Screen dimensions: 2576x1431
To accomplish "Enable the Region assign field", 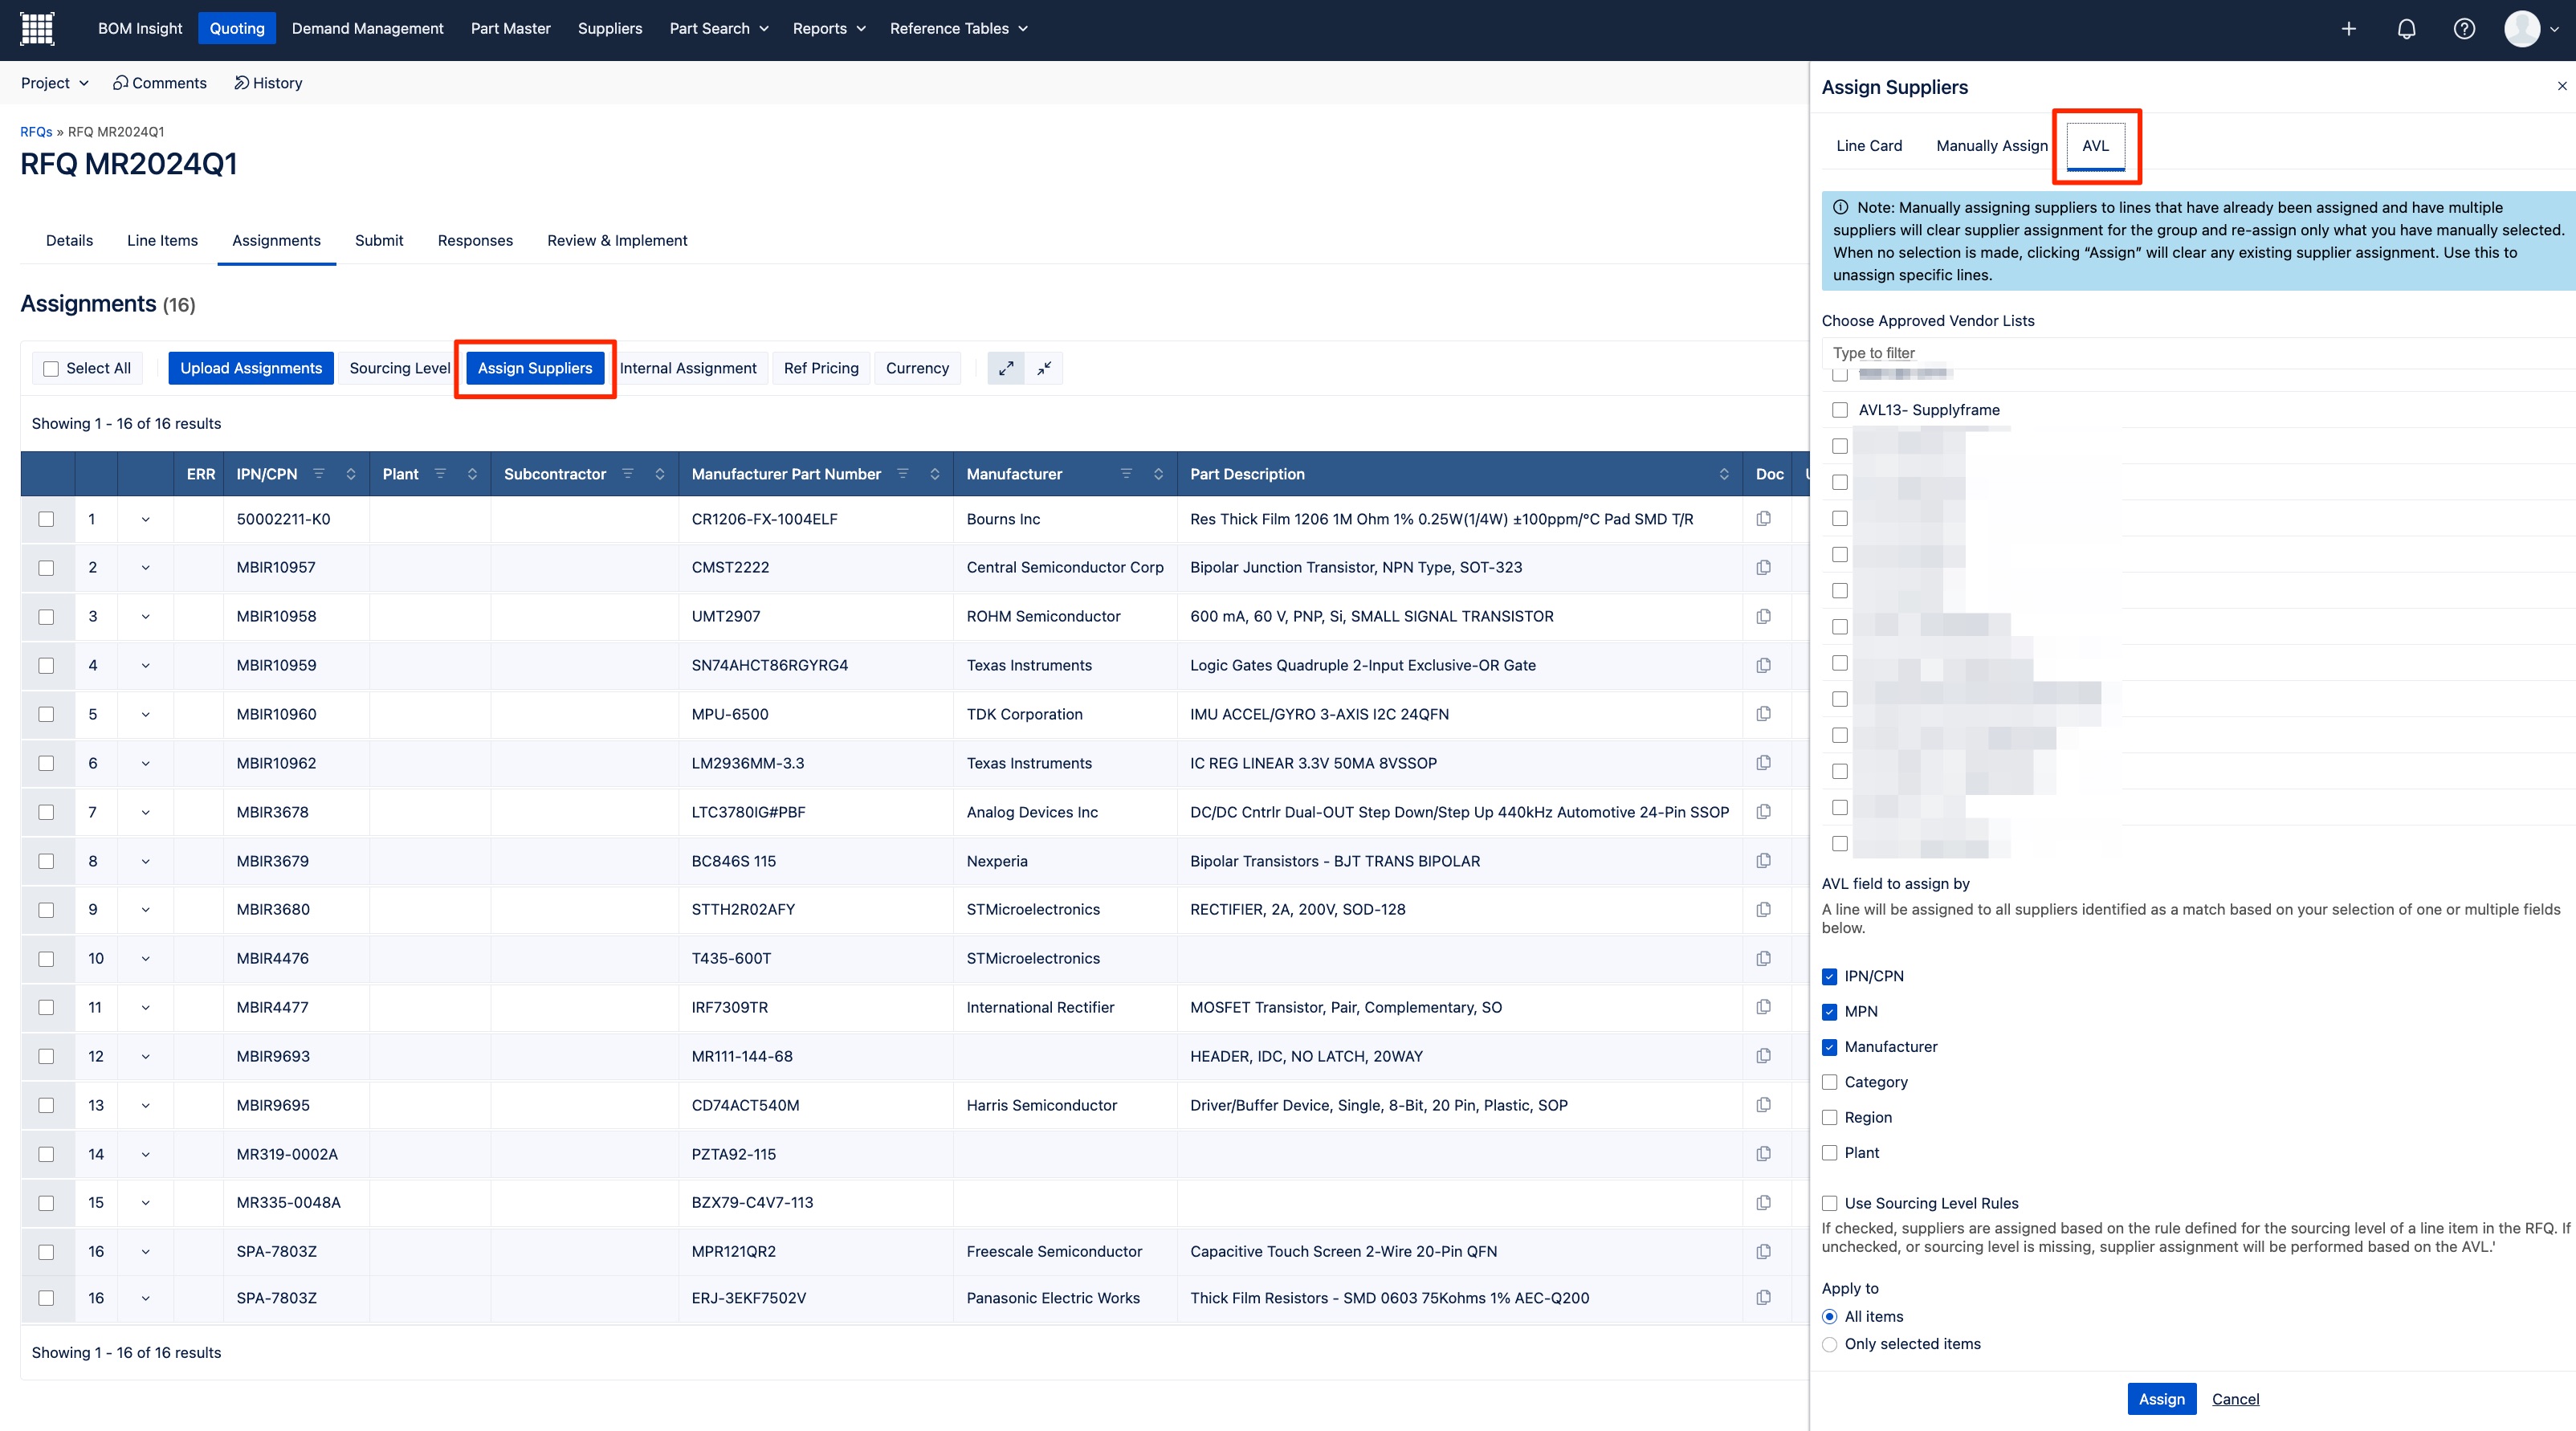I will coord(1830,1117).
